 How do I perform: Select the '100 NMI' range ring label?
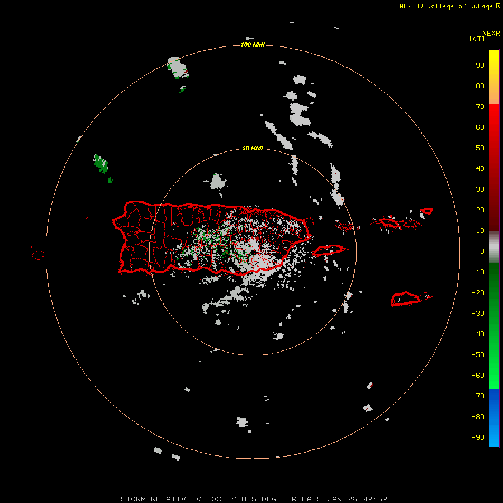pos(253,45)
